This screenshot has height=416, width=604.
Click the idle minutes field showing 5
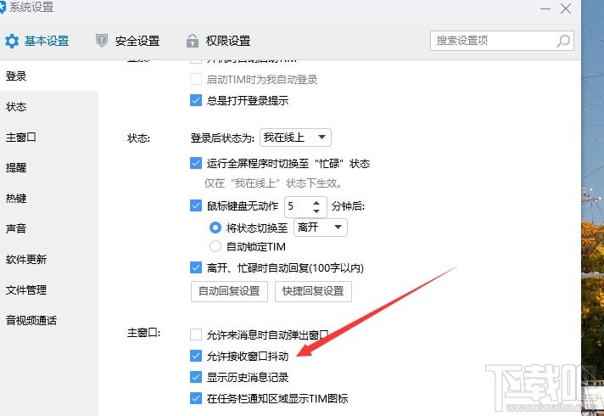298,206
